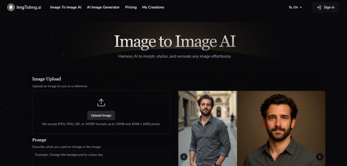Advance carousel with the right arrow
Viewport: 347px width, 166px height.
coord(320,157)
